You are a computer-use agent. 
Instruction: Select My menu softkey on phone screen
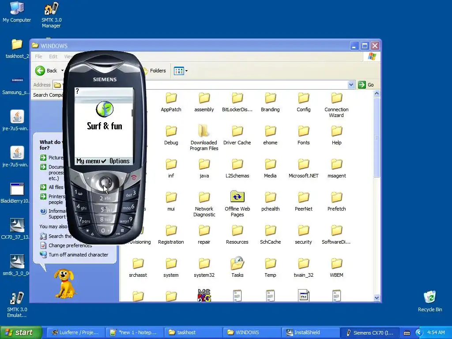[x=88, y=161]
